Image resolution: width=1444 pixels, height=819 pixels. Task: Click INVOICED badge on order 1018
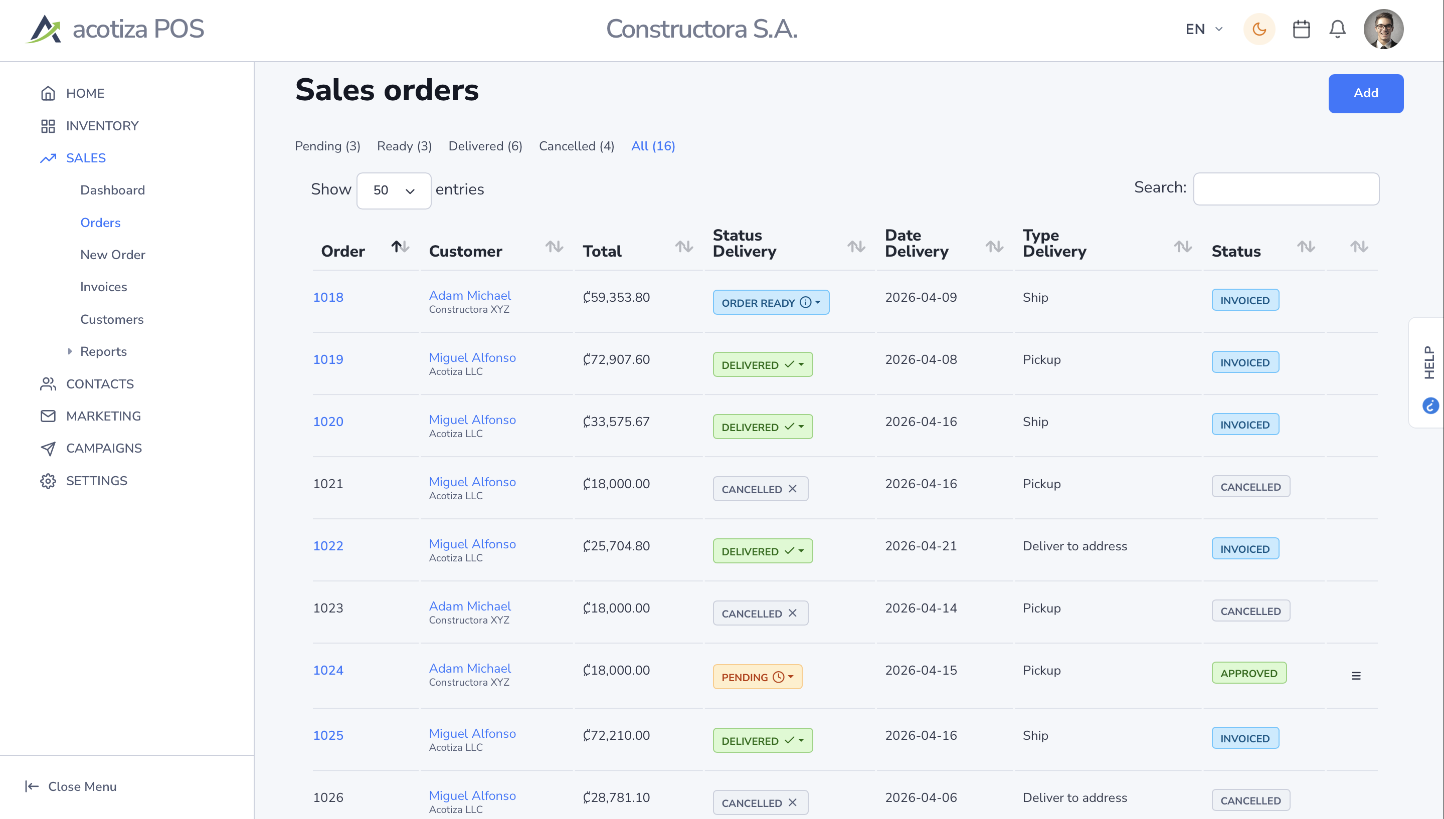point(1245,300)
